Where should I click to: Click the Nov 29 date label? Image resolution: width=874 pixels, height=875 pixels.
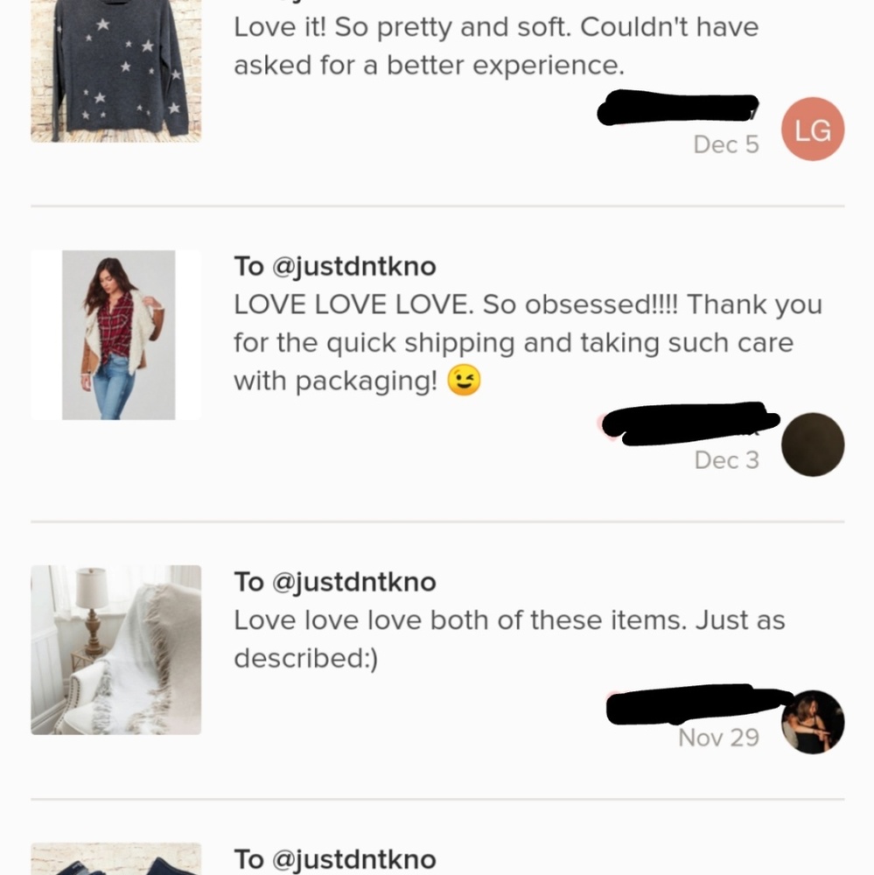718,738
